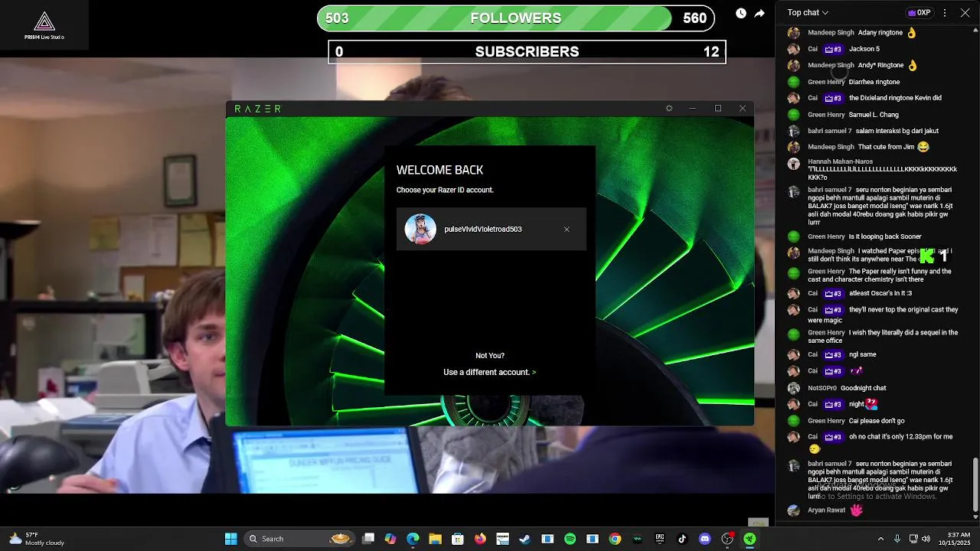
Task: Click Mandeep Singh's 'That cute from Jim' message
Action: 893,146
